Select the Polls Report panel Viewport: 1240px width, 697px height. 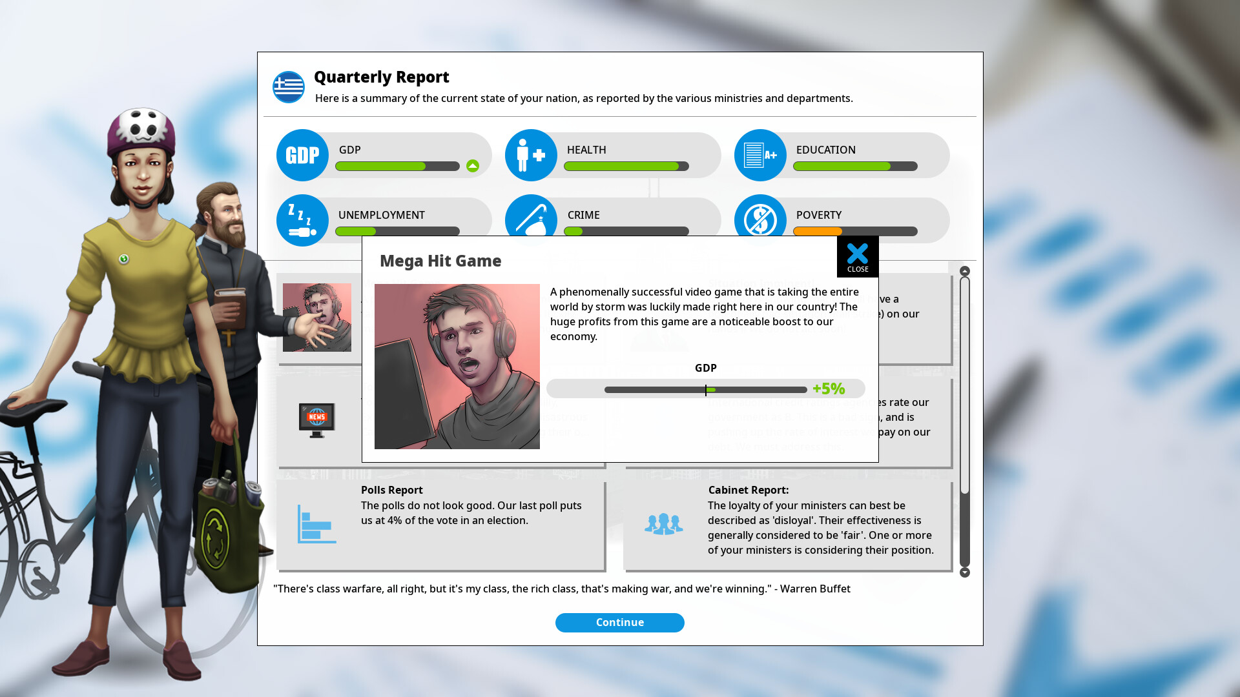point(441,525)
